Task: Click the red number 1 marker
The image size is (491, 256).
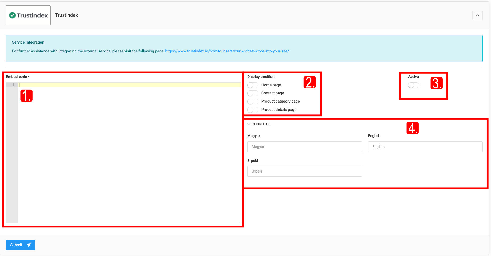Action: point(26,96)
